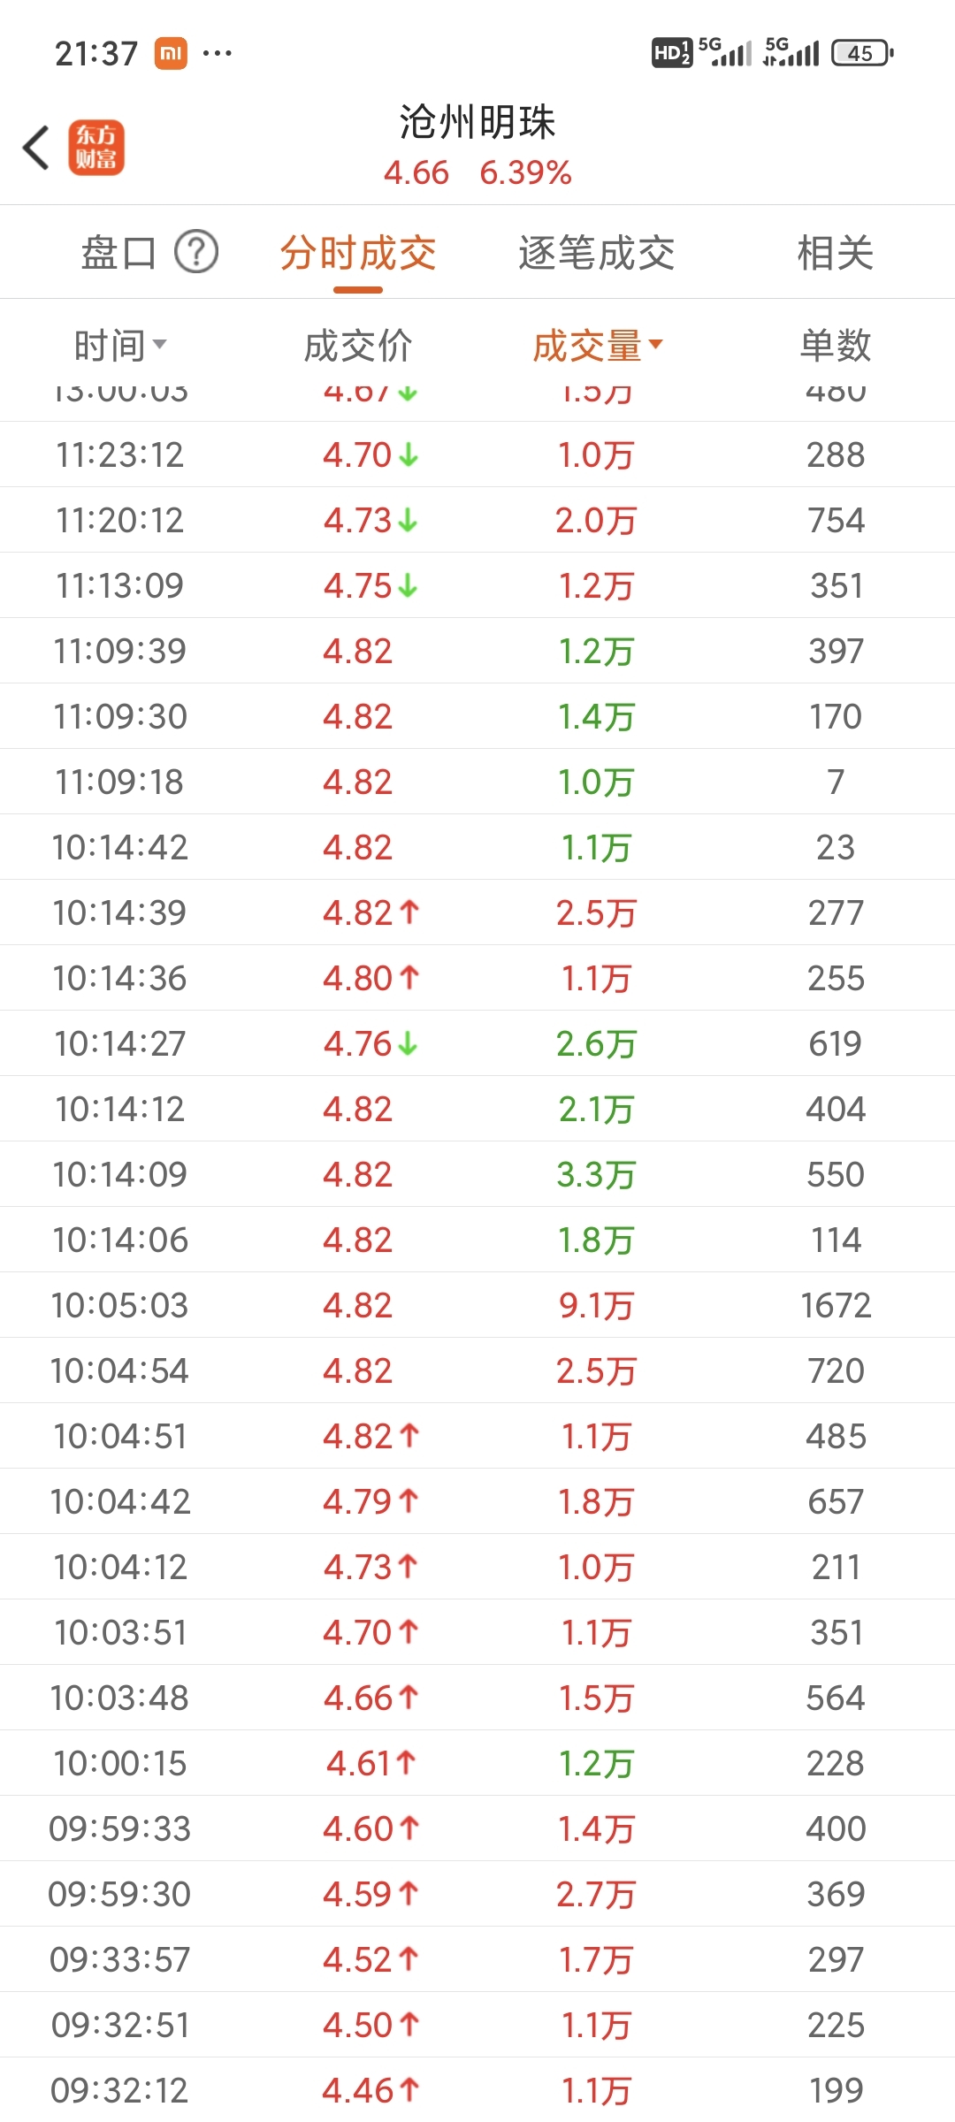The image size is (955, 2122).
Task: Open the 盘口 tab
Action: click(119, 254)
